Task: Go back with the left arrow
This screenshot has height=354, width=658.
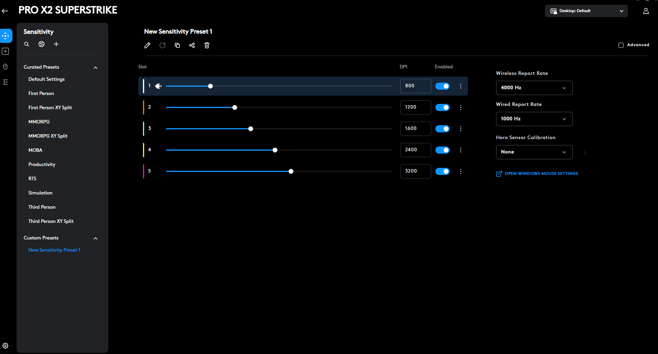Action: click(5, 11)
